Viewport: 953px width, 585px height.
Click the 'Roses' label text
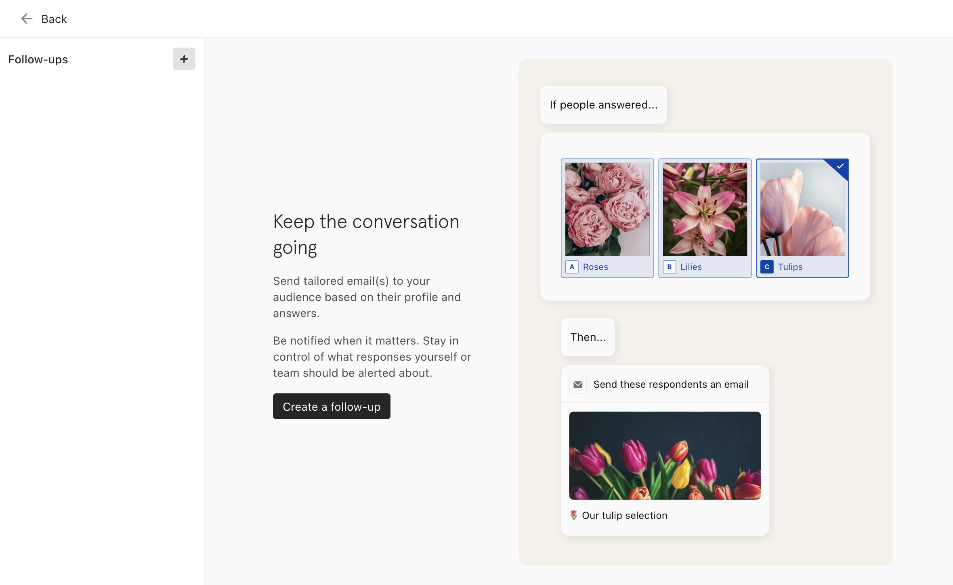click(x=596, y=267)
